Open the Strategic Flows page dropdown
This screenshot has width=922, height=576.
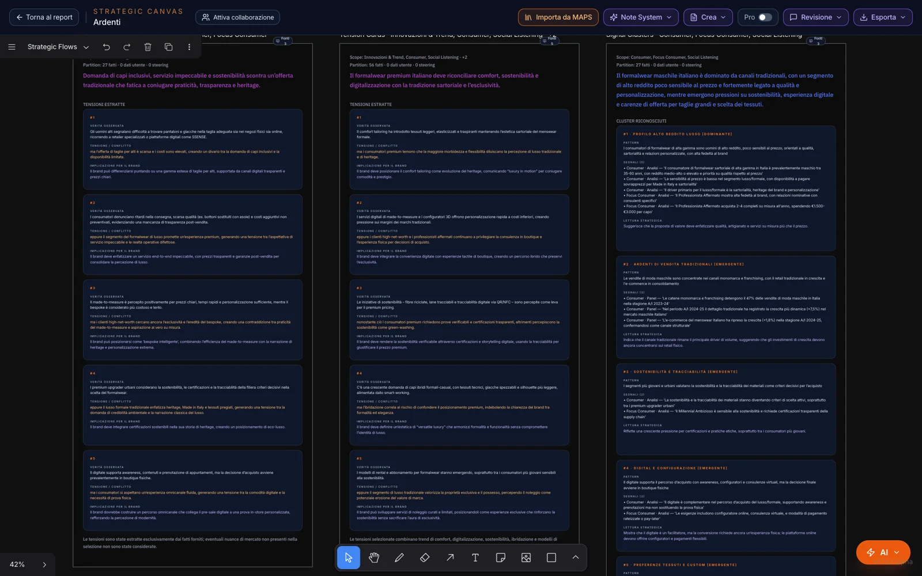[x=58, y=47]
